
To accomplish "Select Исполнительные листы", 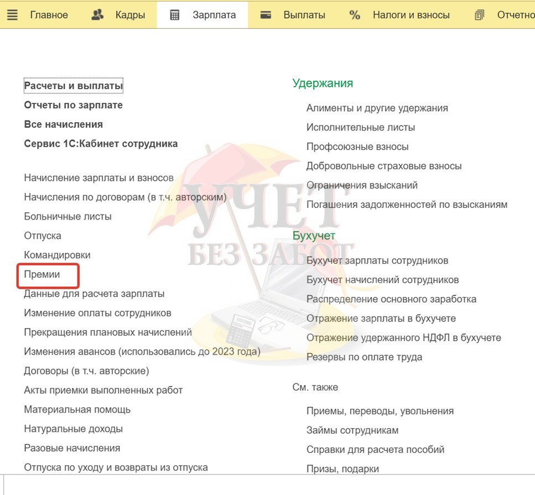I will click(360, 127).
